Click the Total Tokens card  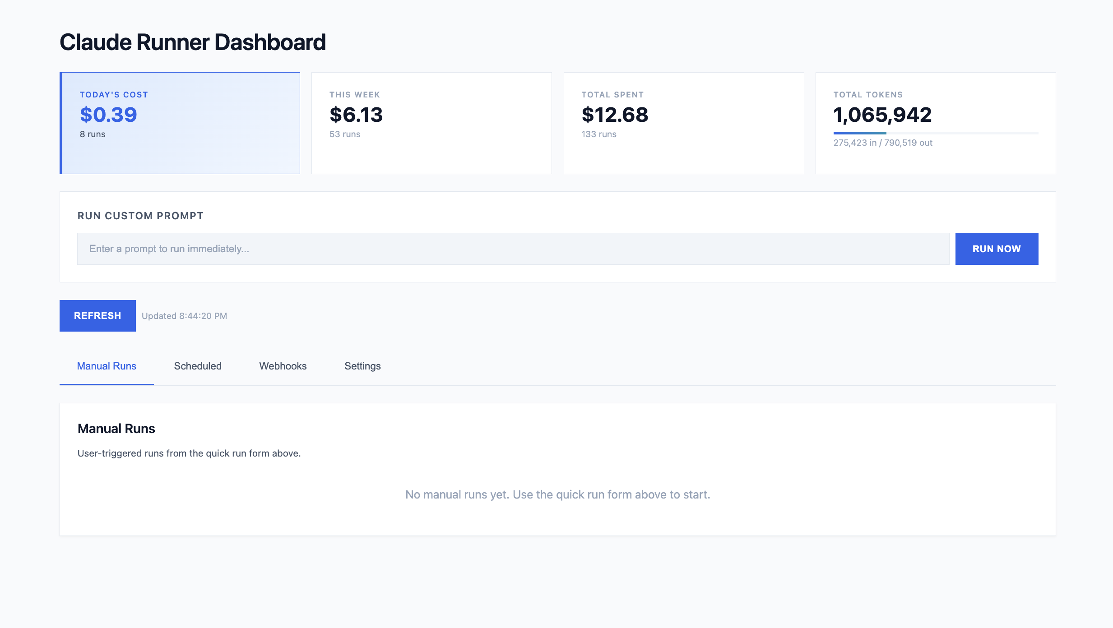(x=935, y=123)
